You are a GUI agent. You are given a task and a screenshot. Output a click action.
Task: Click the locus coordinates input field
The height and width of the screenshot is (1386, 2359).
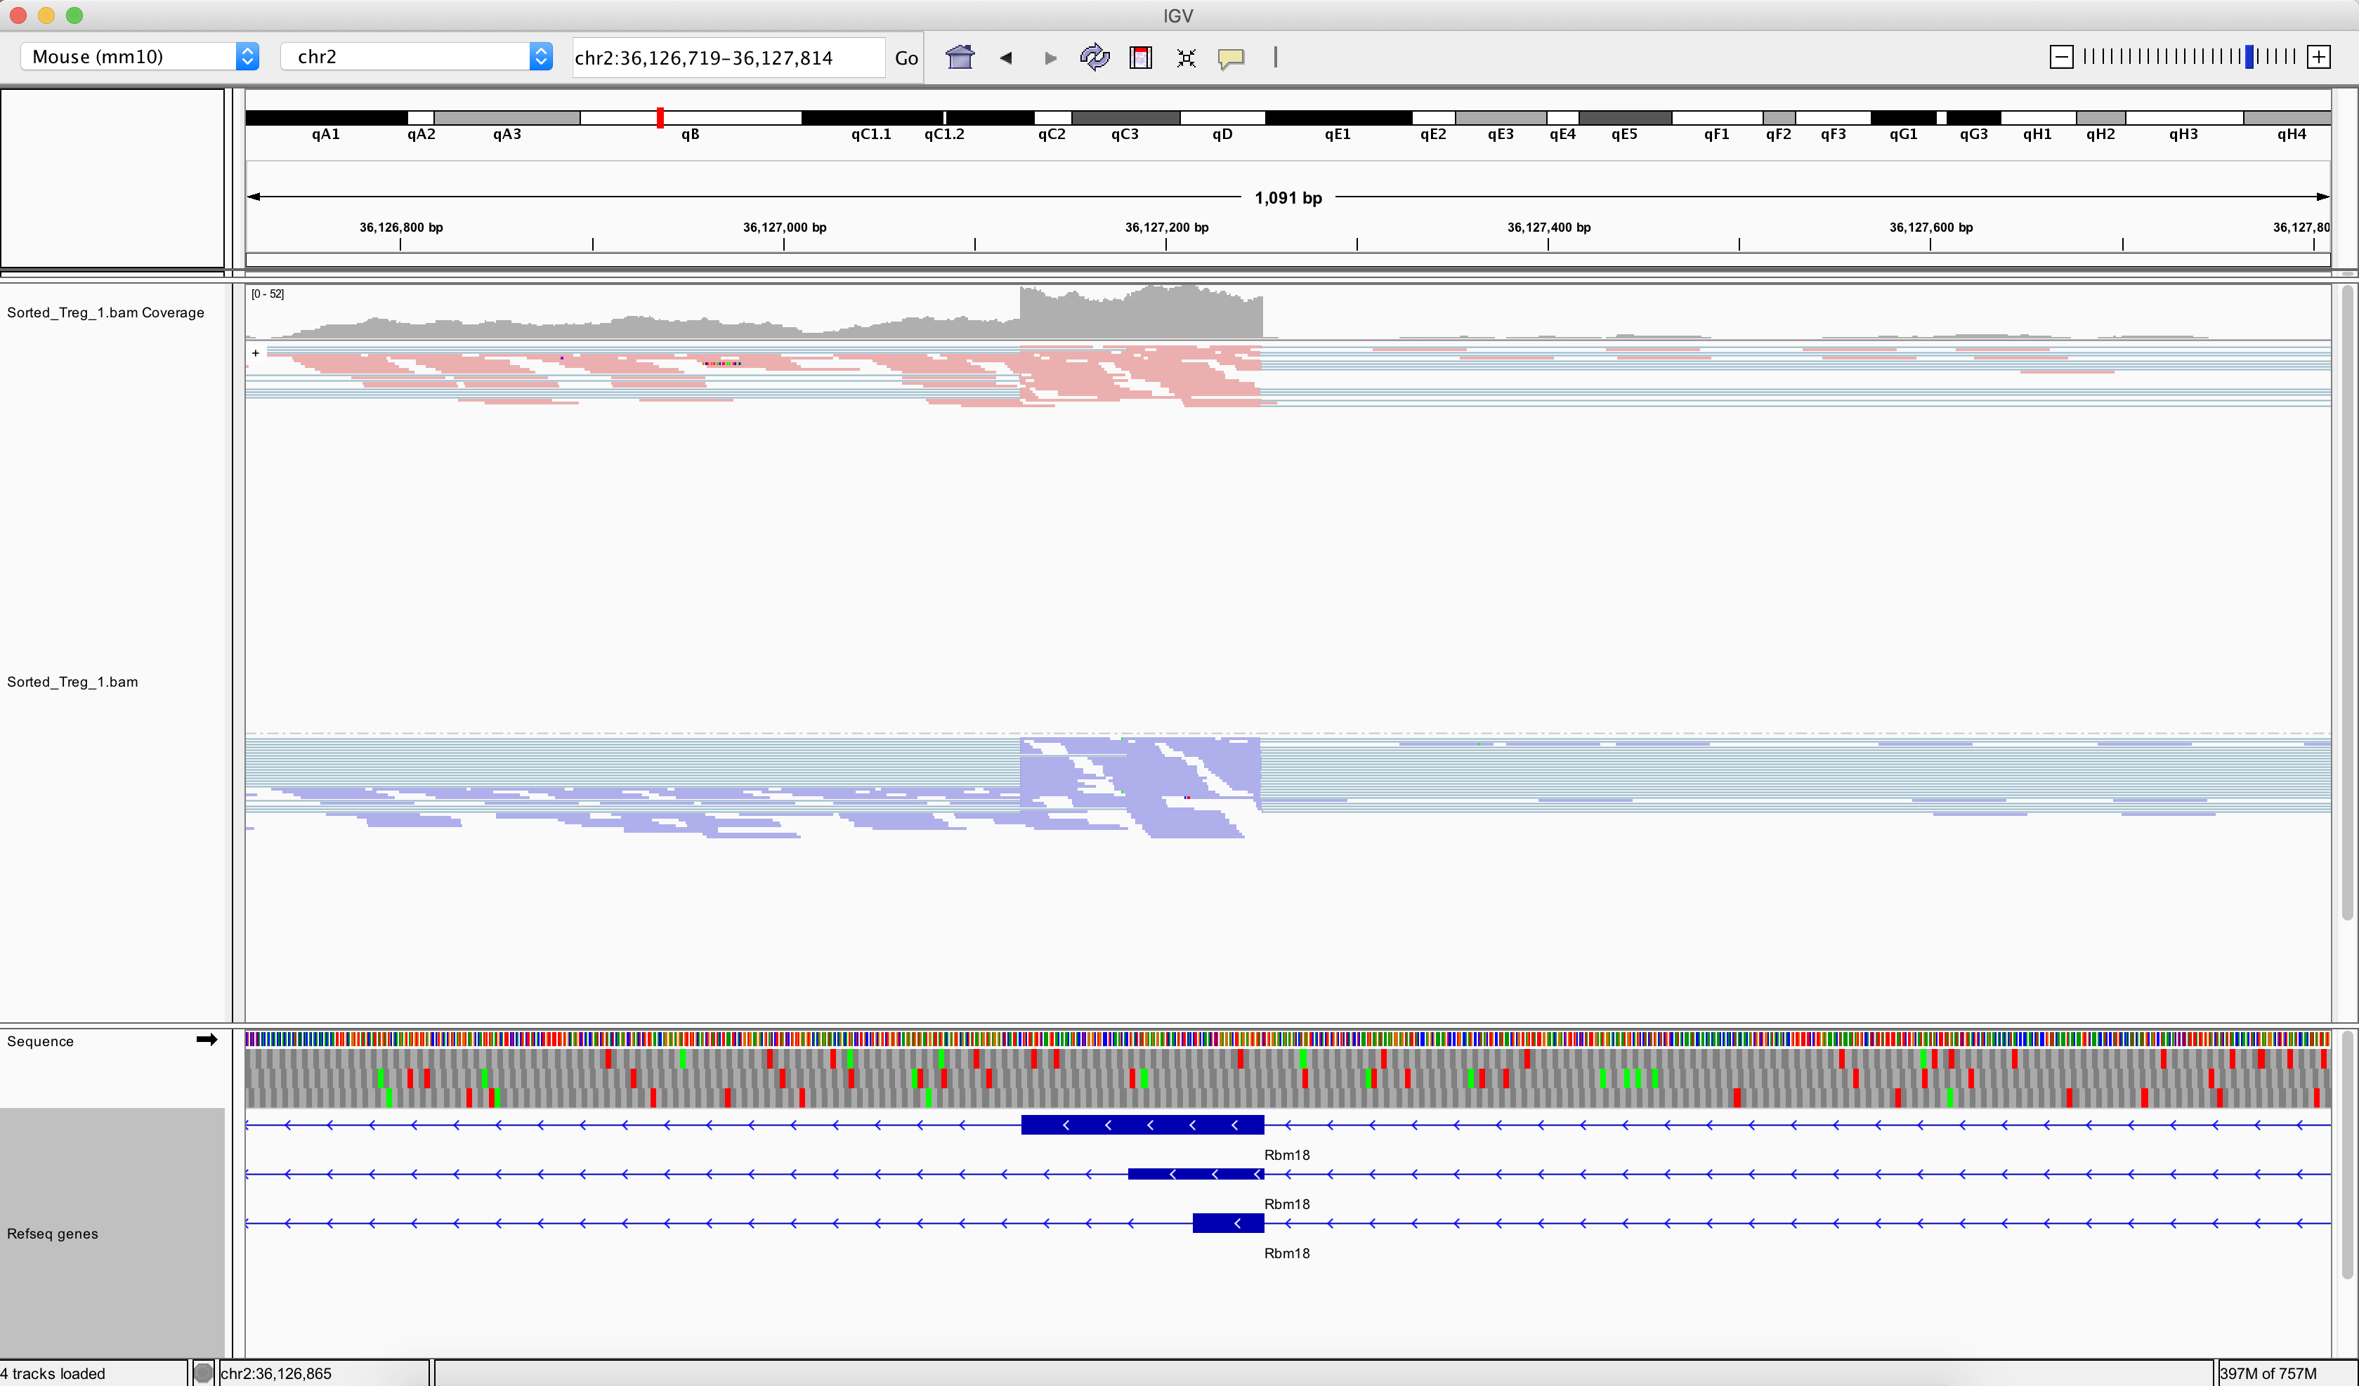[727, 58]
